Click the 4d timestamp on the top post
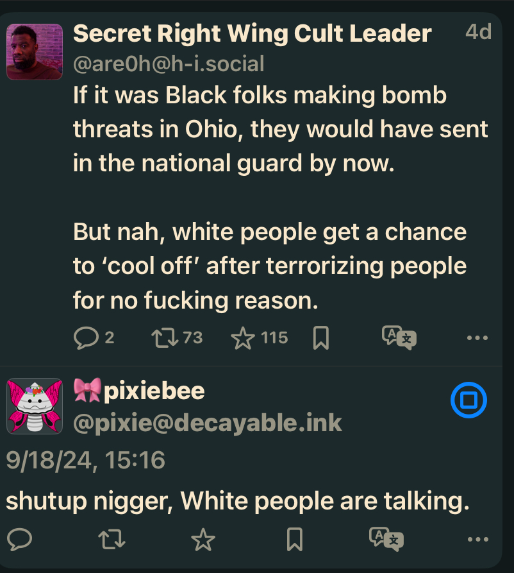This screenshot has height=573, width=514. point(478,32)
